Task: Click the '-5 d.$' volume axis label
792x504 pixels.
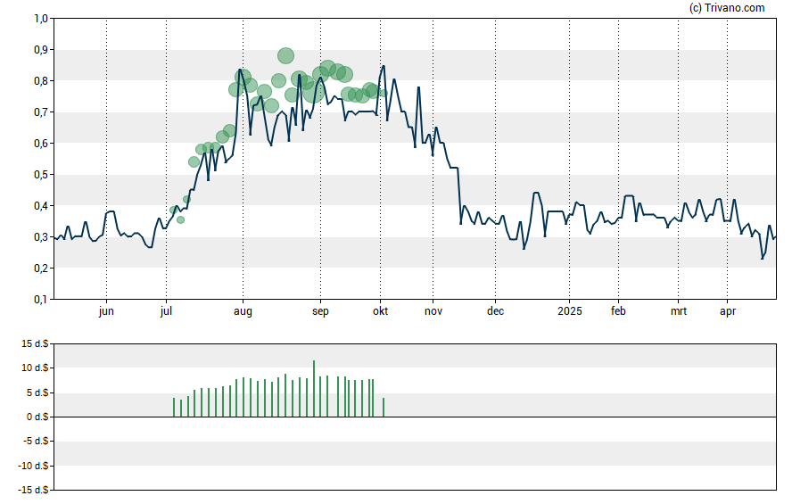Action: [36, 441]
